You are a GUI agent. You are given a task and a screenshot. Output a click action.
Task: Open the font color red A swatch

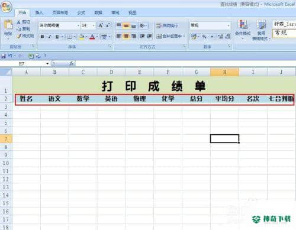click(x=92, y=37)
